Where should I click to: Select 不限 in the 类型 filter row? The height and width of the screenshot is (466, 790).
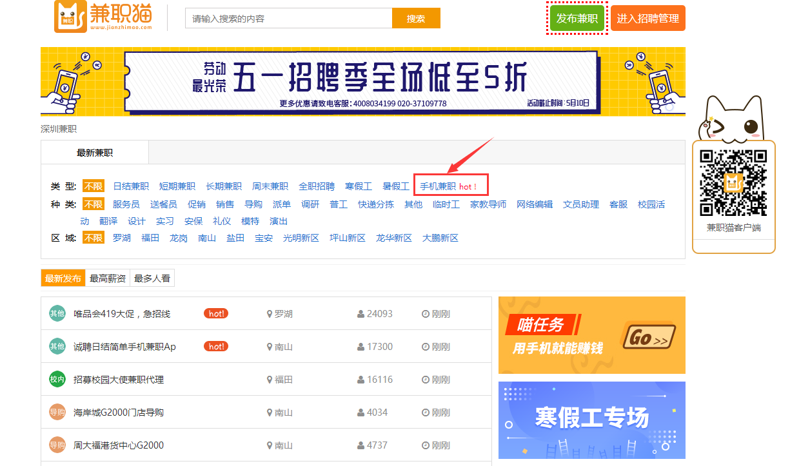click(93, 186)
